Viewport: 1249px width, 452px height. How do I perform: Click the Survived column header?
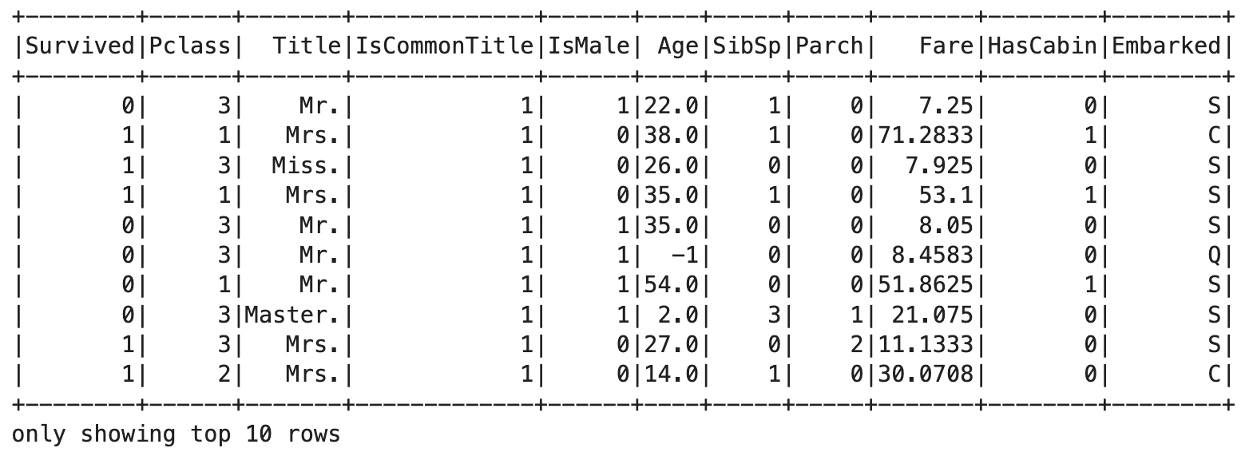click(79, 46)
